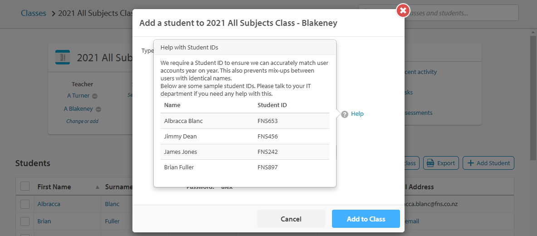
Task: Sort students by First Name arrow
Action: (97, 187)
